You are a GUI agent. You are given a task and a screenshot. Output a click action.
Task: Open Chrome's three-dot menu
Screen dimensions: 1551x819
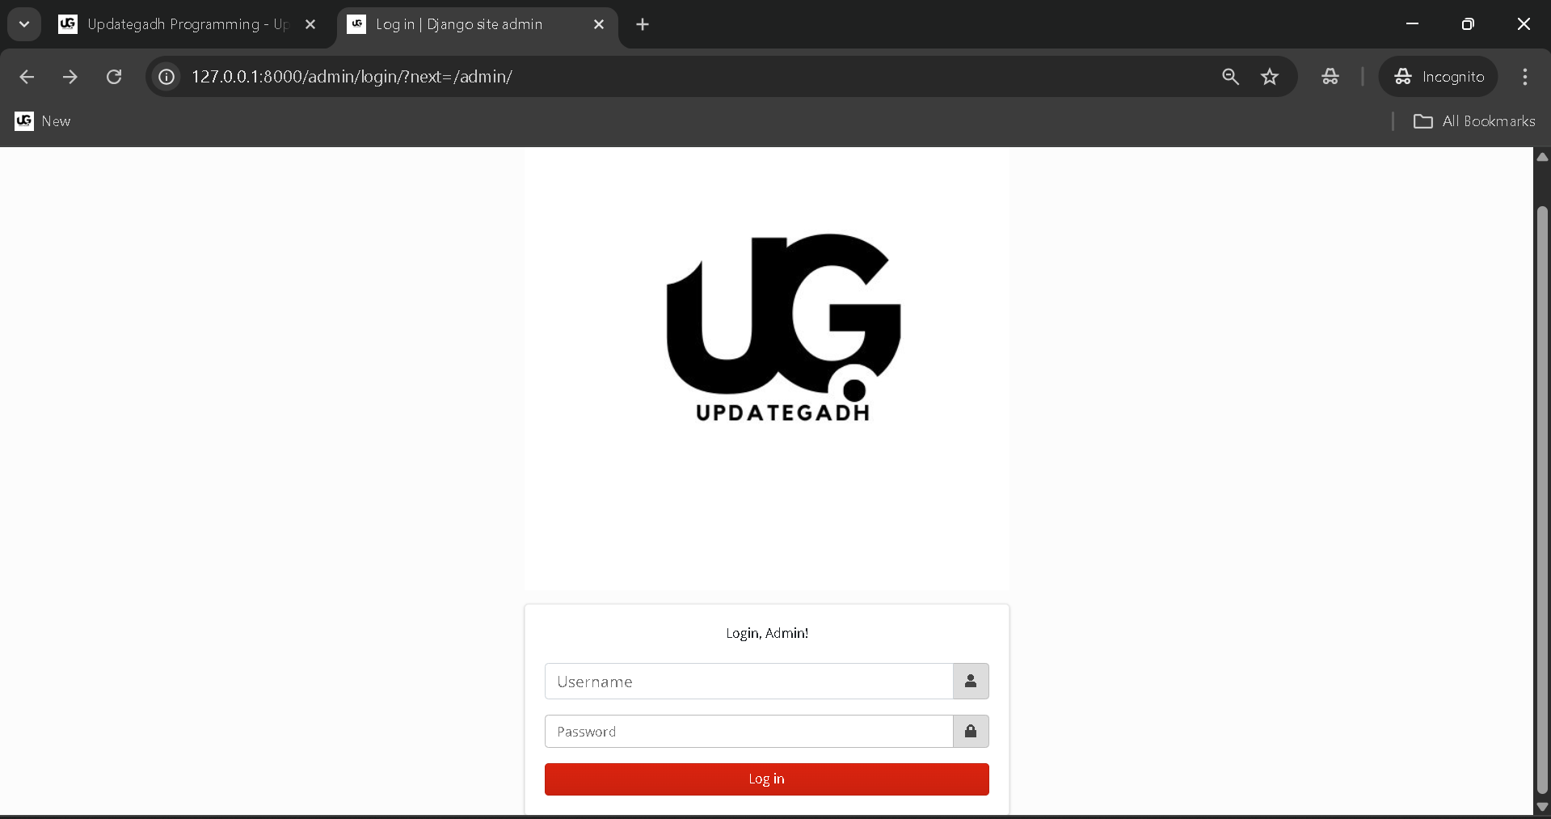[1525, 77]
